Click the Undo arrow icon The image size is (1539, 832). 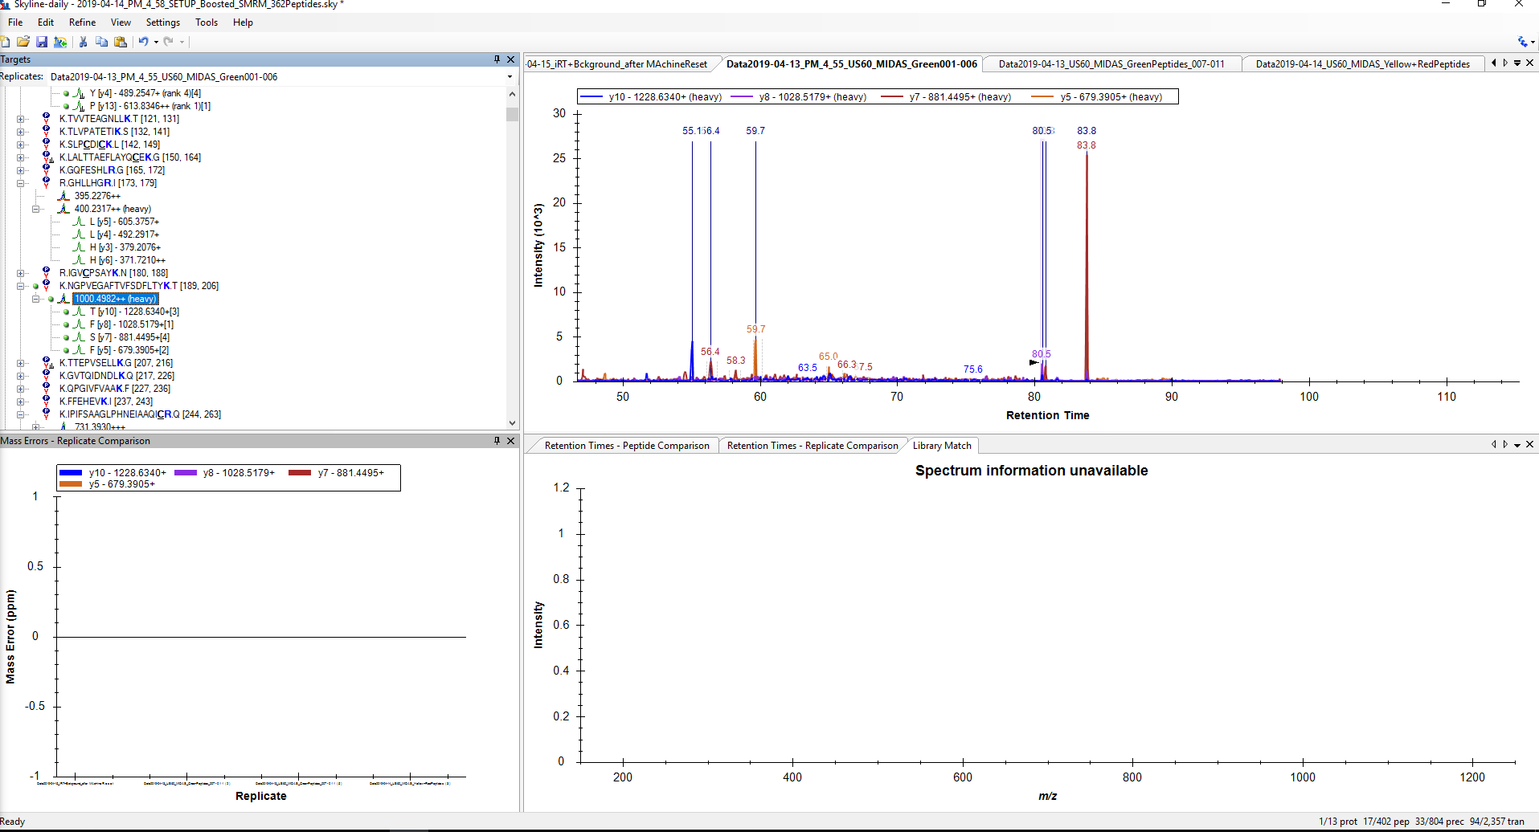(x=143, y=42)
